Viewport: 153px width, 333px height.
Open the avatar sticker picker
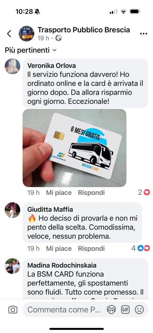point(111,310)
